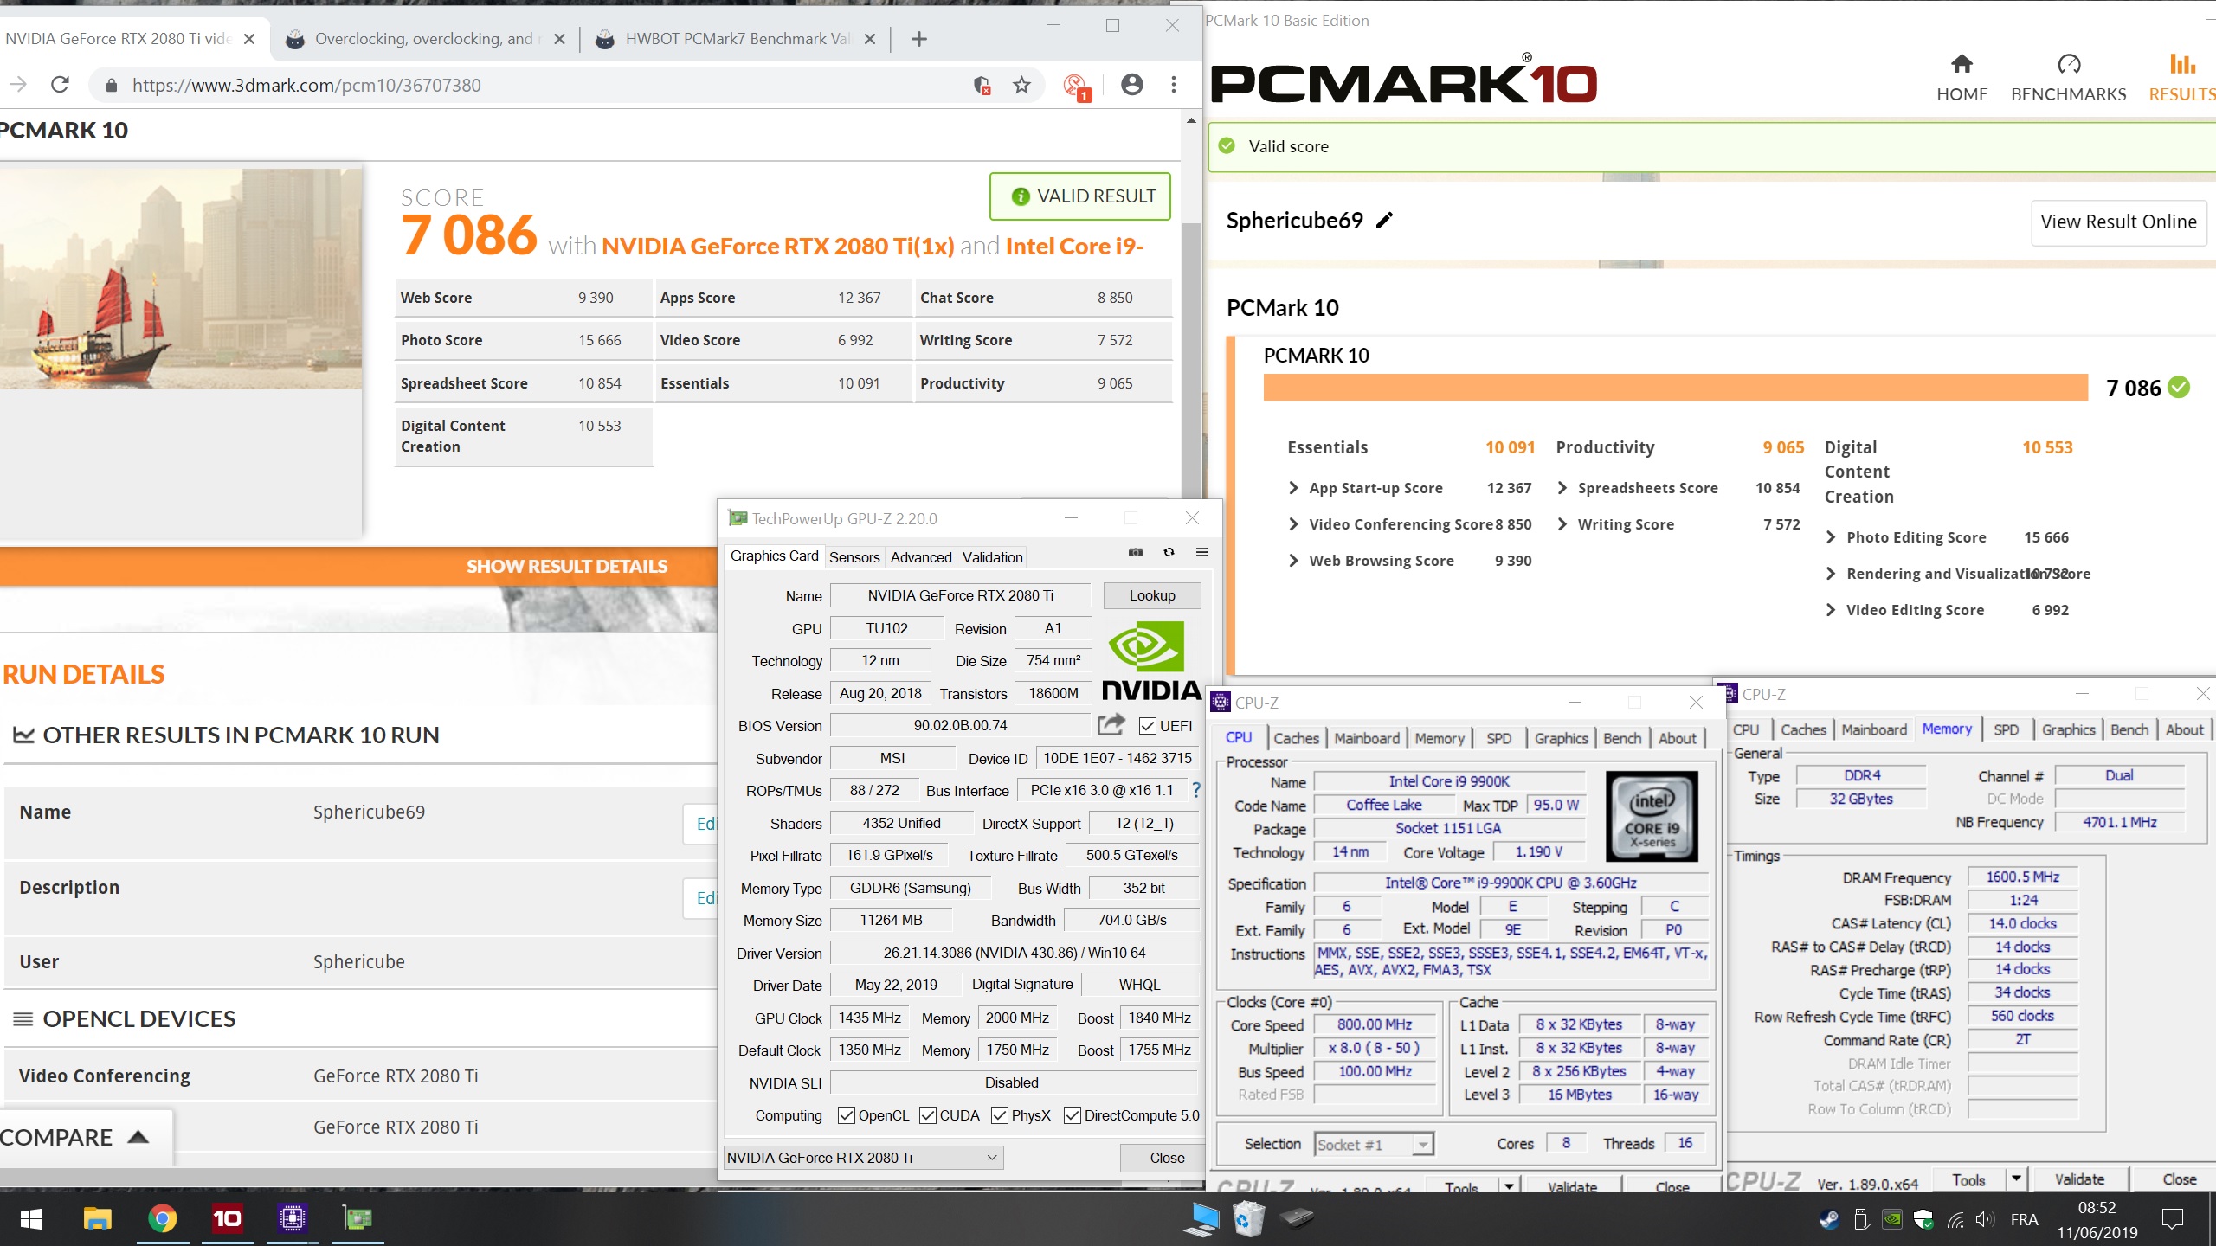Click the VALID RESULT badge

point(1080,196)
